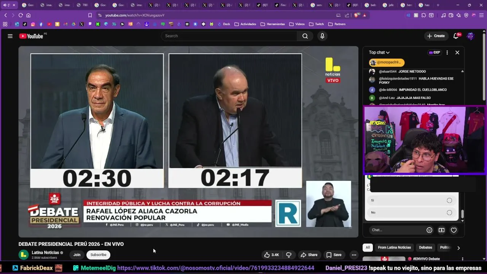Go back to previous page
Image resolution: width=487 pixels, height=274 pixels.
[6, 15]
